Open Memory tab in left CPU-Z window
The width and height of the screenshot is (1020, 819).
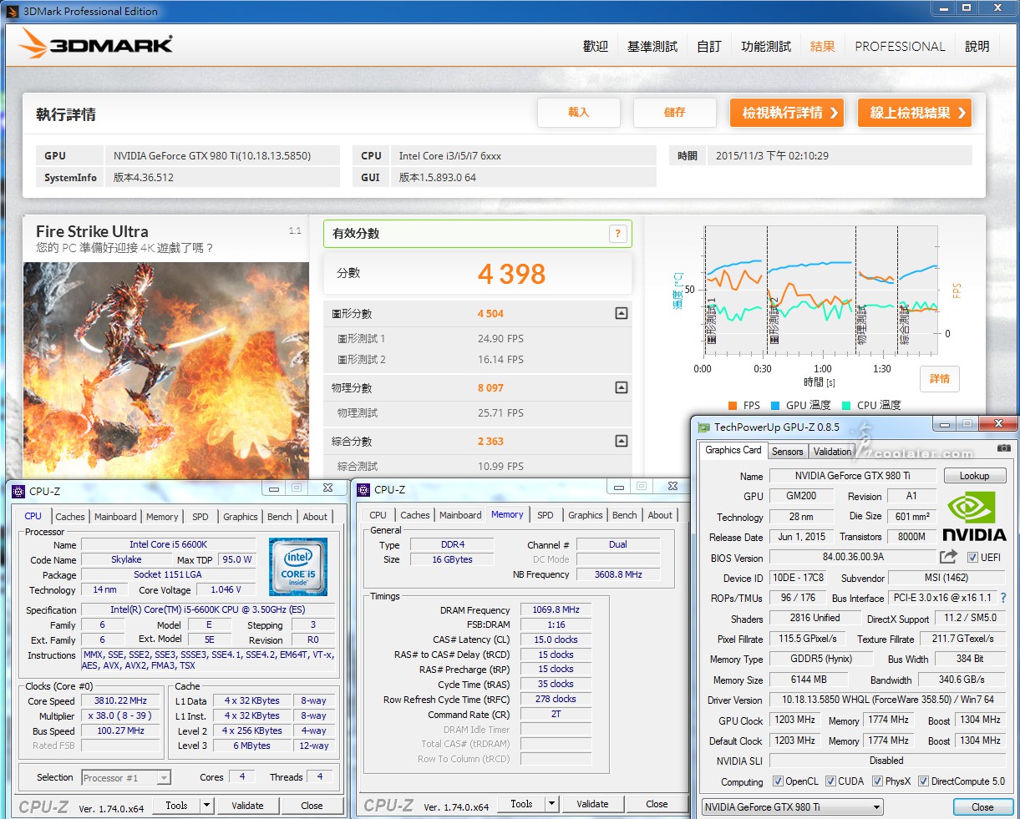coord(162,517)
